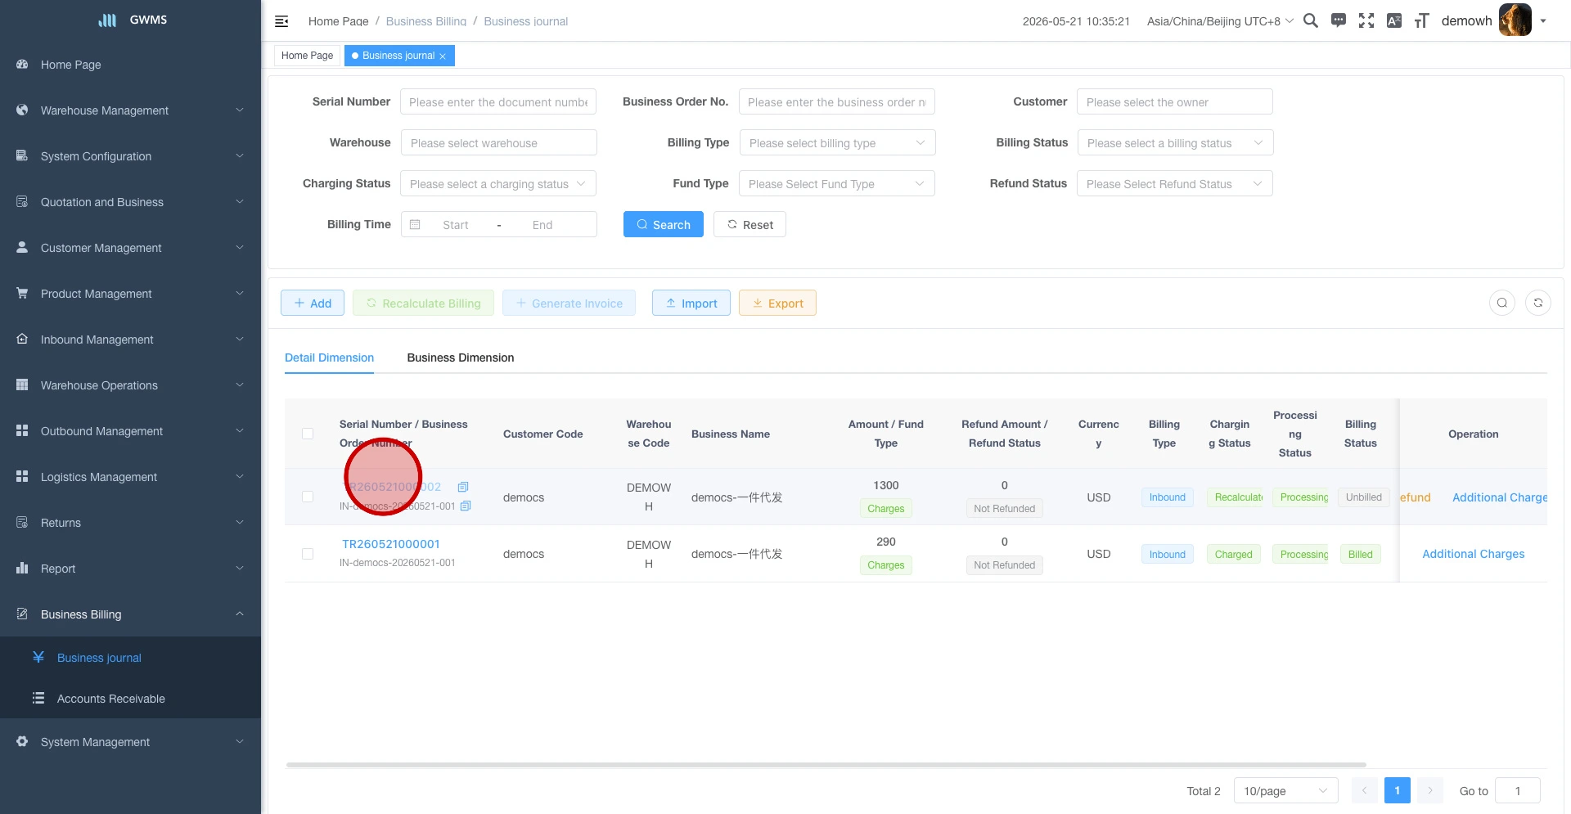Image resolution: width=1571 pixels, height=814 pixels.
Task: Open the Billing Type dropdown
Action: [x=837, y=142]
